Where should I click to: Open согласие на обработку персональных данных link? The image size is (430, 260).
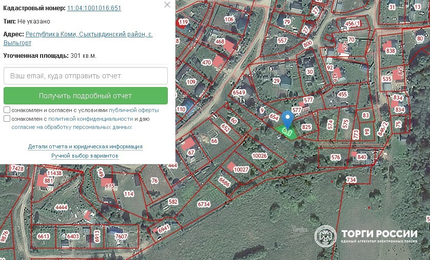click(72, 127)
